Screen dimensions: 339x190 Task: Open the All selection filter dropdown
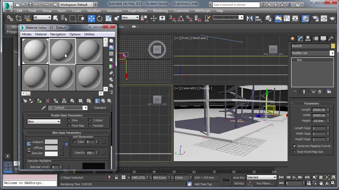point(42,18)
